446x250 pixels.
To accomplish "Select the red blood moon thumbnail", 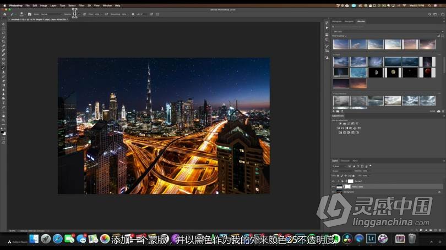I will click(x=427, y=73).
